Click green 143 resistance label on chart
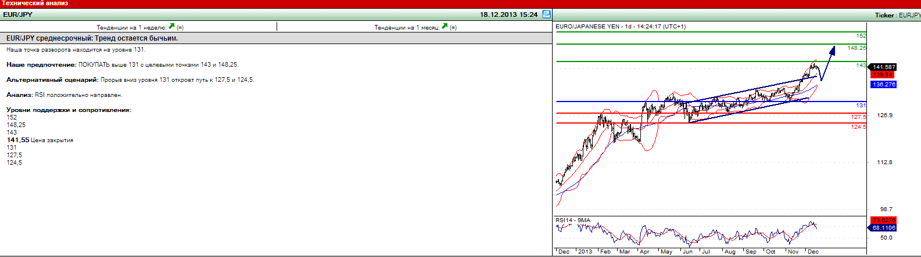The image size is (921, 257). pos(861,66)
